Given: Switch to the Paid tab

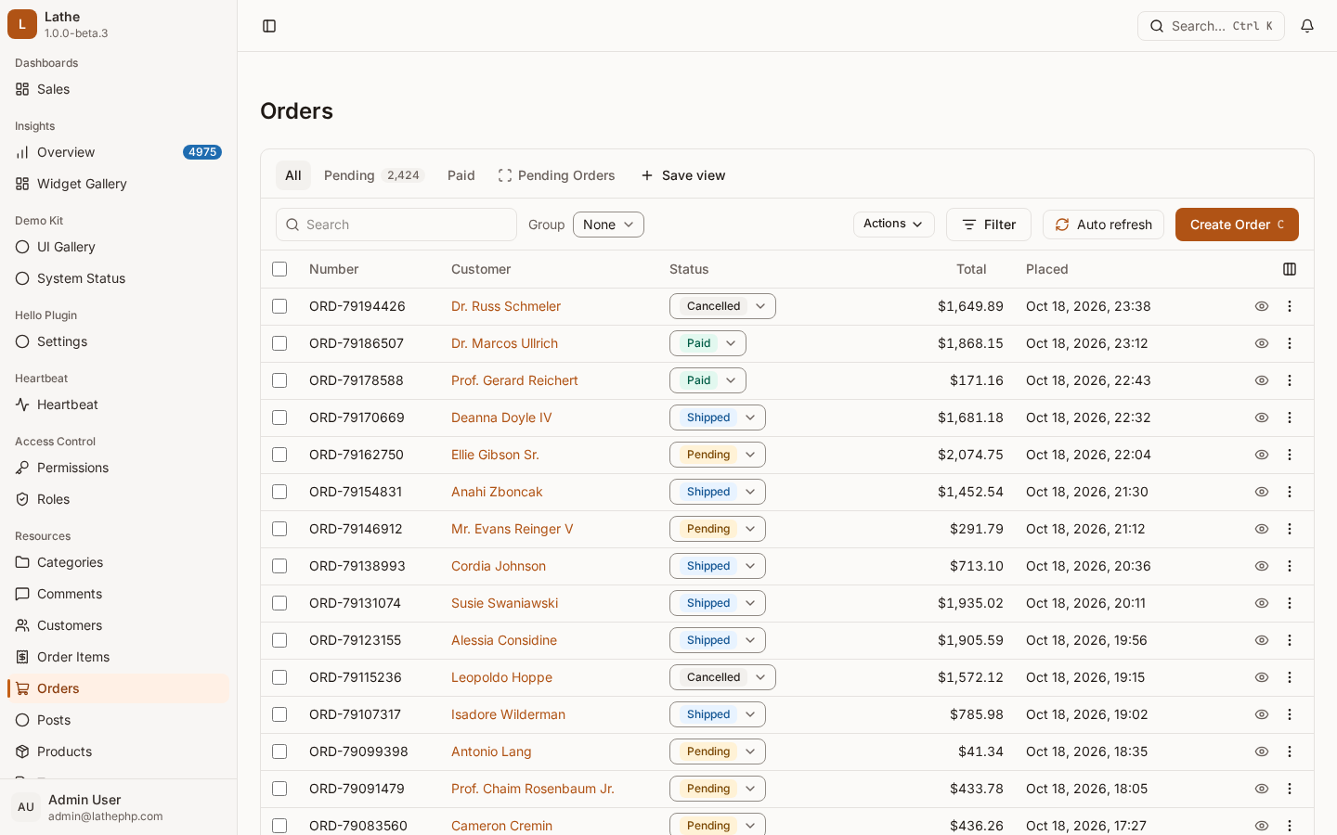Looking at the screenshot, I should coord(461,175).
